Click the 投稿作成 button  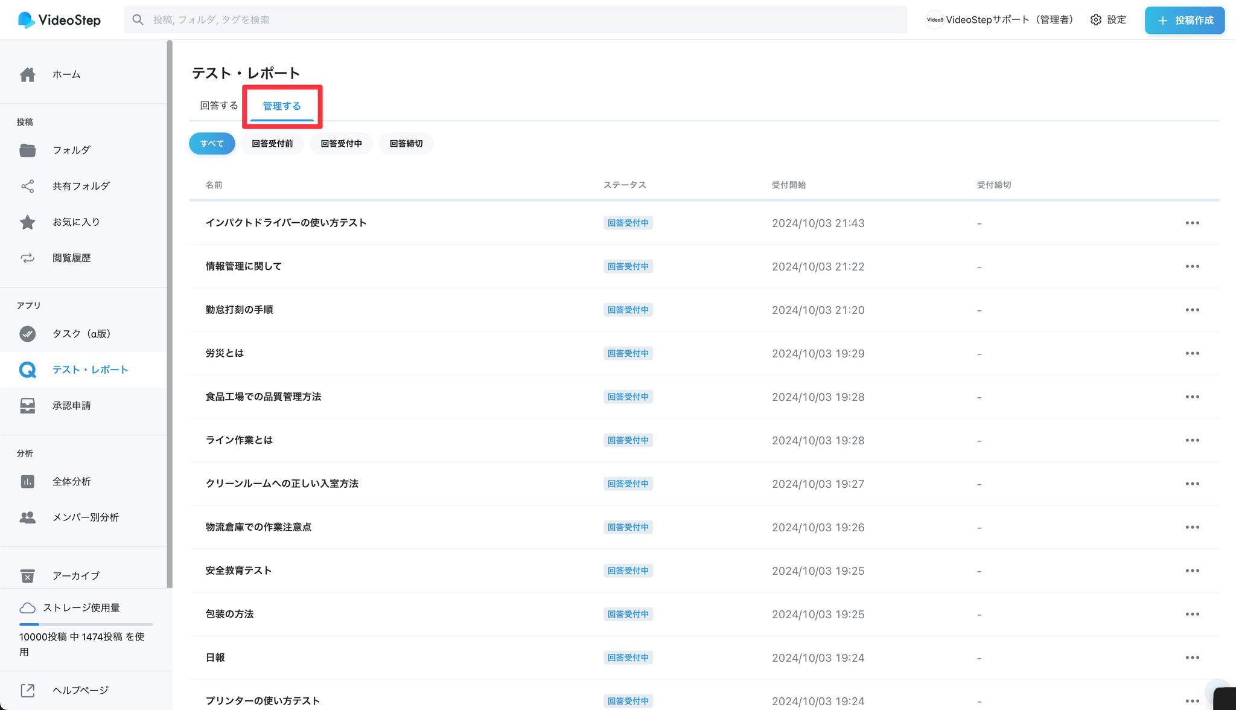[1184, 21]
